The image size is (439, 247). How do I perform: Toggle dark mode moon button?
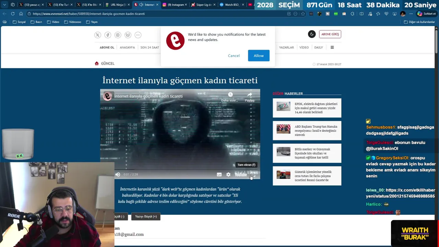coord(312,34)
